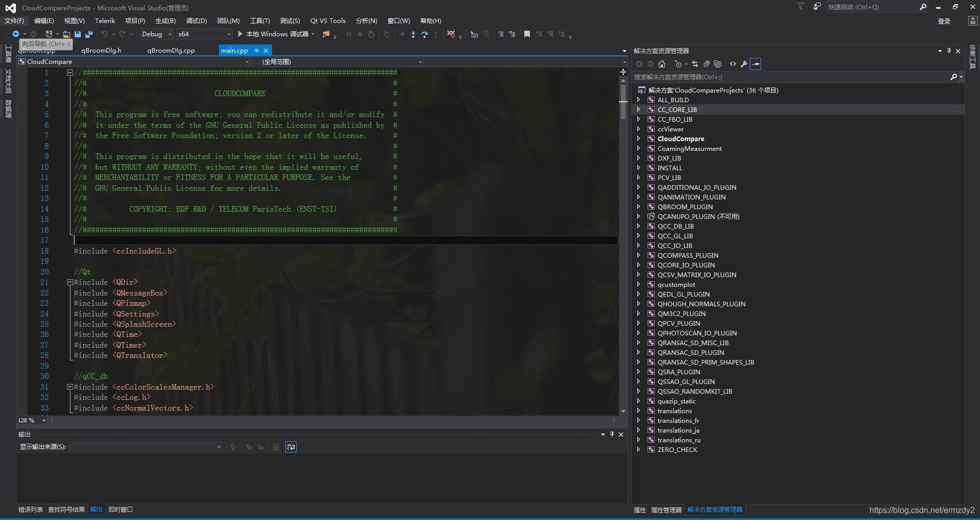Switch to the qBroomDlg.cpp tab
The width and height of the screenshot is (980, 520).
pos(171,51)
